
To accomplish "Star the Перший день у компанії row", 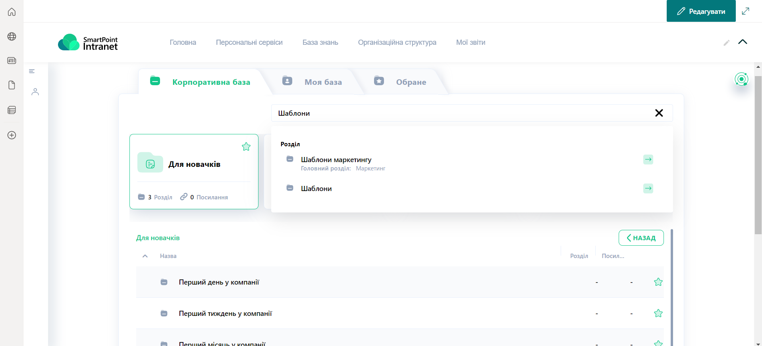I will (x=658, y=282).
